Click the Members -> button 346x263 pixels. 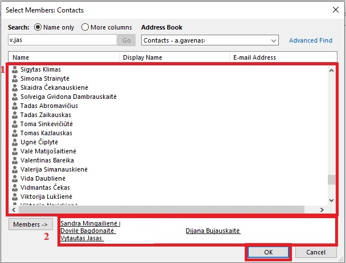coord(31,224)
